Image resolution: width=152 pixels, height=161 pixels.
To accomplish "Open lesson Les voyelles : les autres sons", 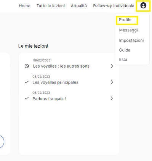I will (x=61, y=66).
